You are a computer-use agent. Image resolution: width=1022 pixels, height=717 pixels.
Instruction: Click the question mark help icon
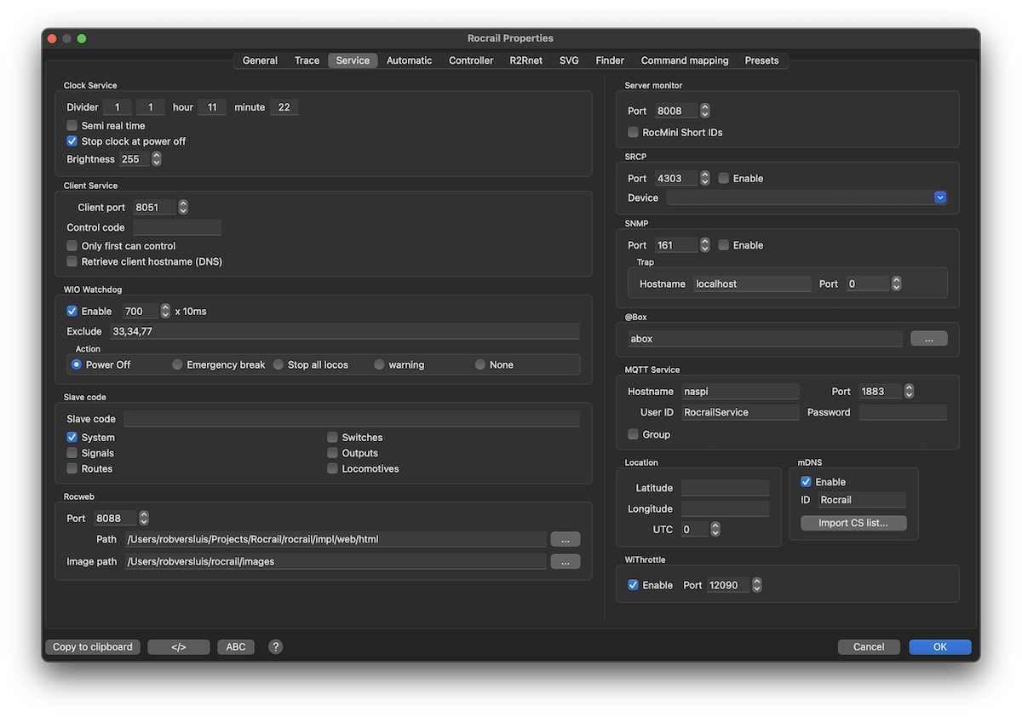(x=275, y=647)
